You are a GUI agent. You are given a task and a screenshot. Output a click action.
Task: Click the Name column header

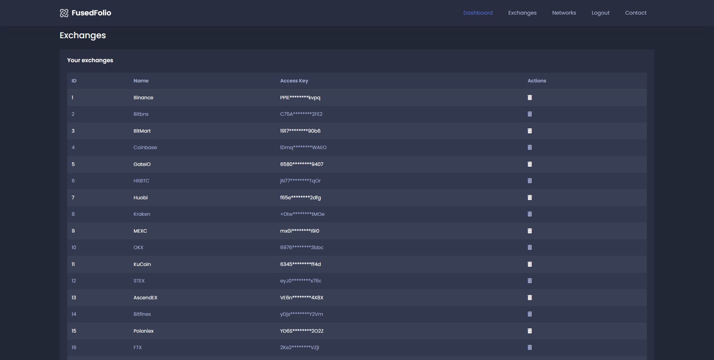coord(141,81)
